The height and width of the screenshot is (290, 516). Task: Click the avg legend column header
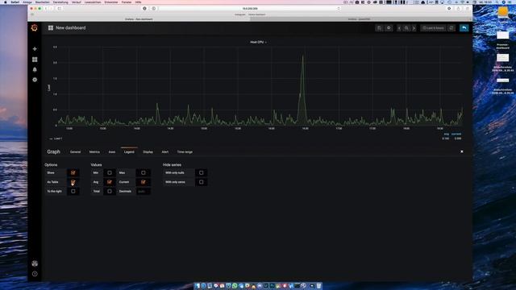click(x=446, y=134)
